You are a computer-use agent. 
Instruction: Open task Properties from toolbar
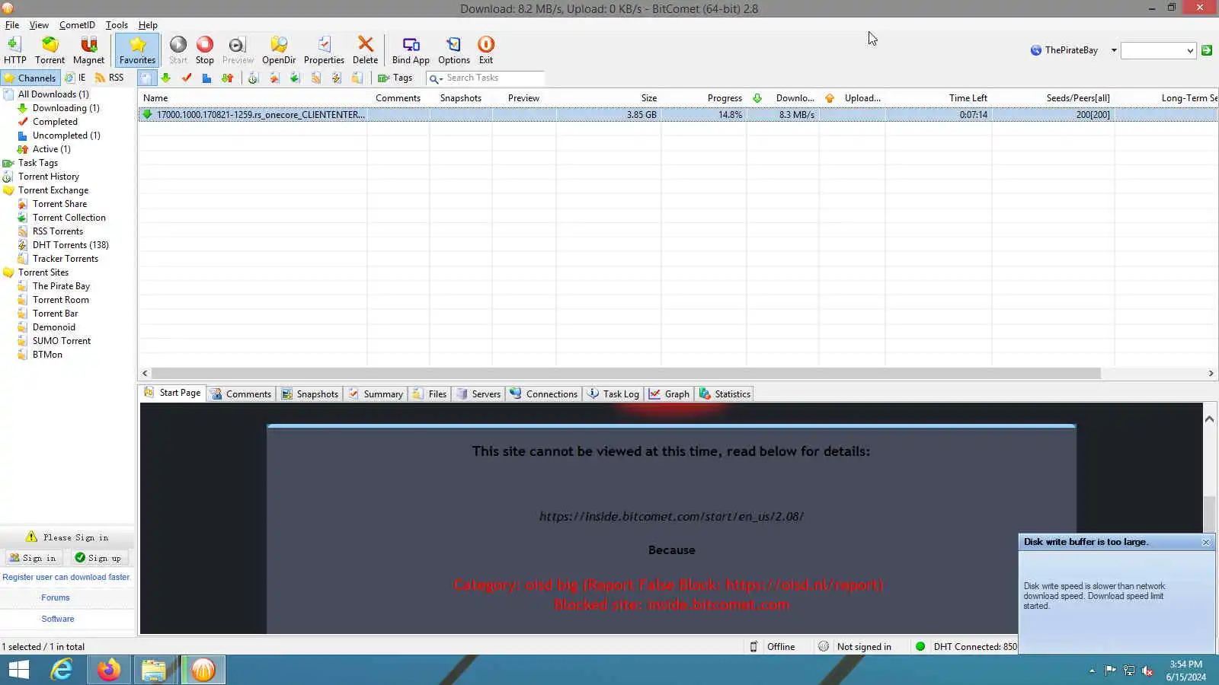[x=324, y=50]
